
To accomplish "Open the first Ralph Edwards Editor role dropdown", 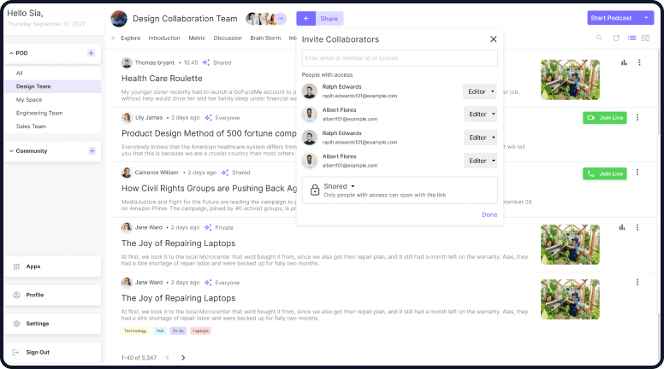I will [480, 91].
